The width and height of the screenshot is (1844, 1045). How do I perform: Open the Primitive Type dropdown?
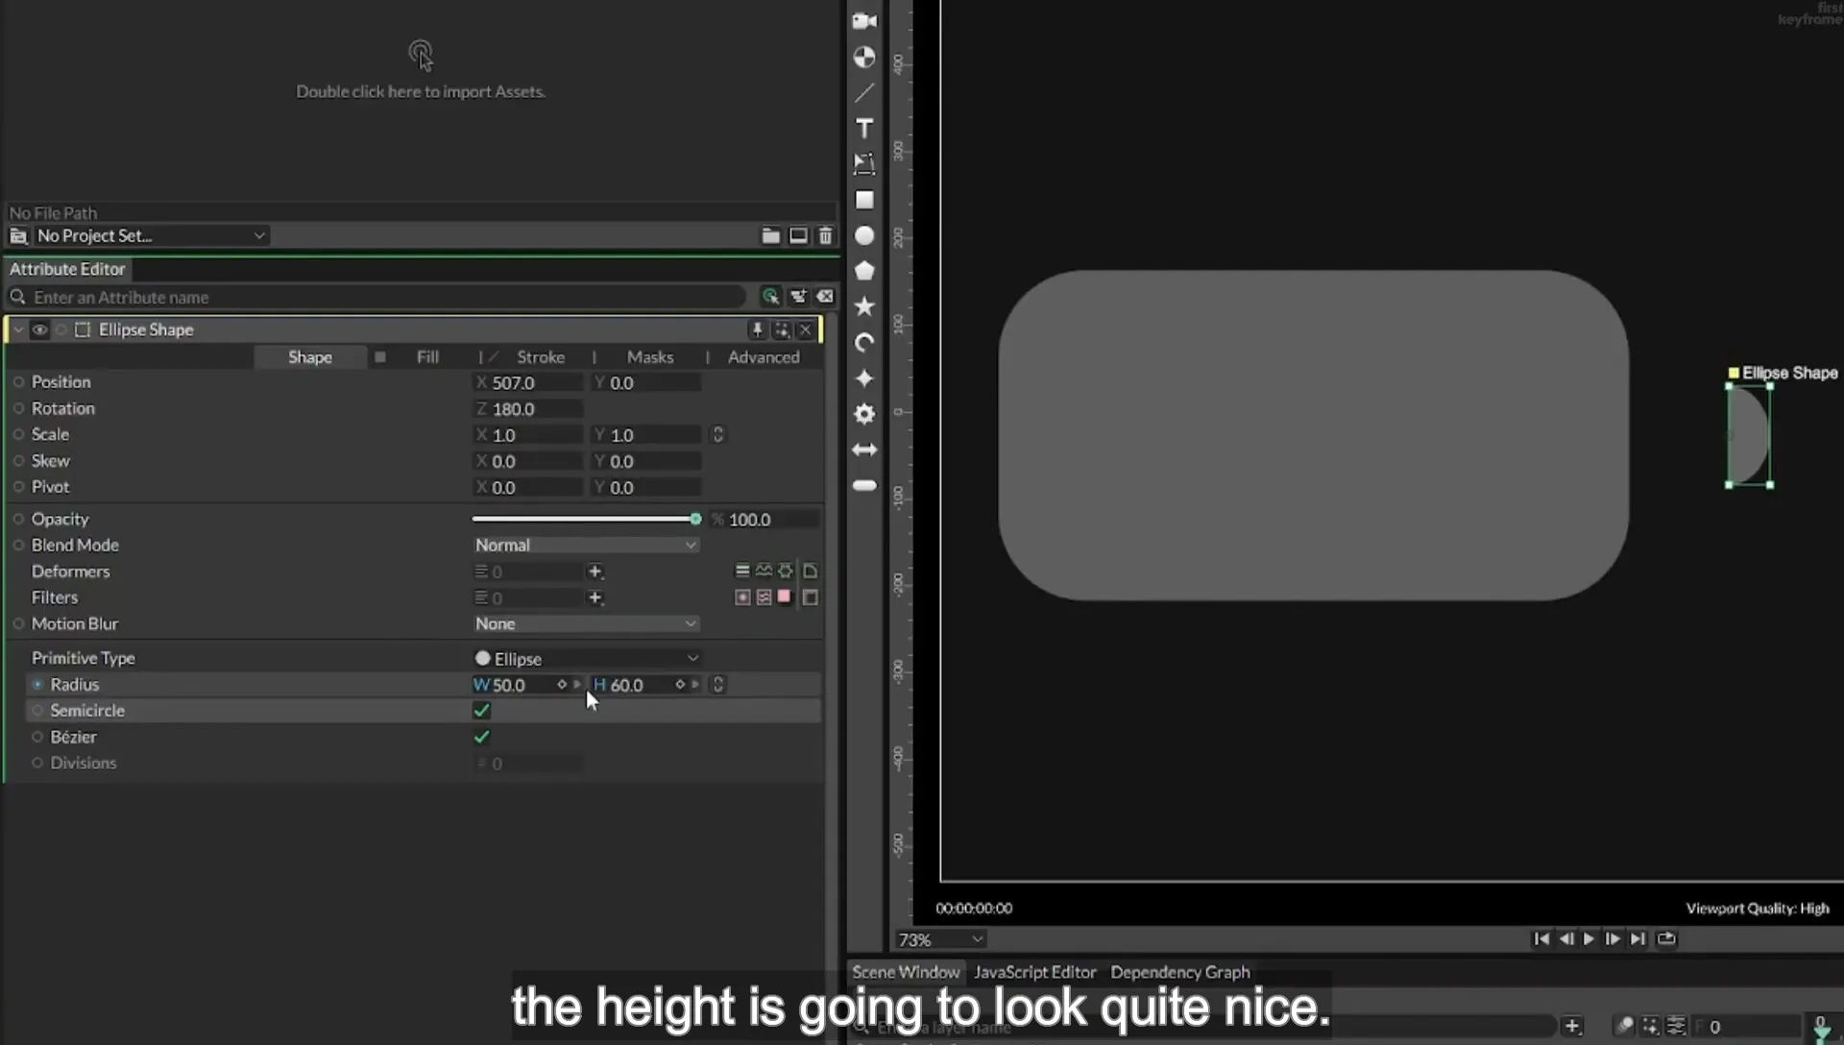click(585, 658)
